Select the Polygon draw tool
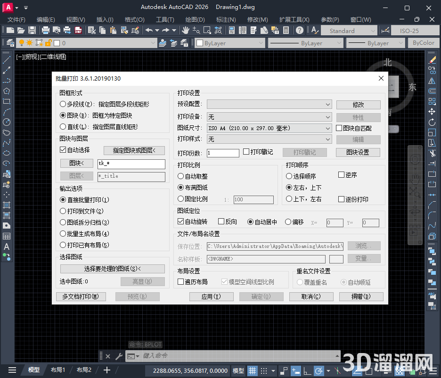The image size is (441, 378). pyautogui.click(x=7, y=91)
